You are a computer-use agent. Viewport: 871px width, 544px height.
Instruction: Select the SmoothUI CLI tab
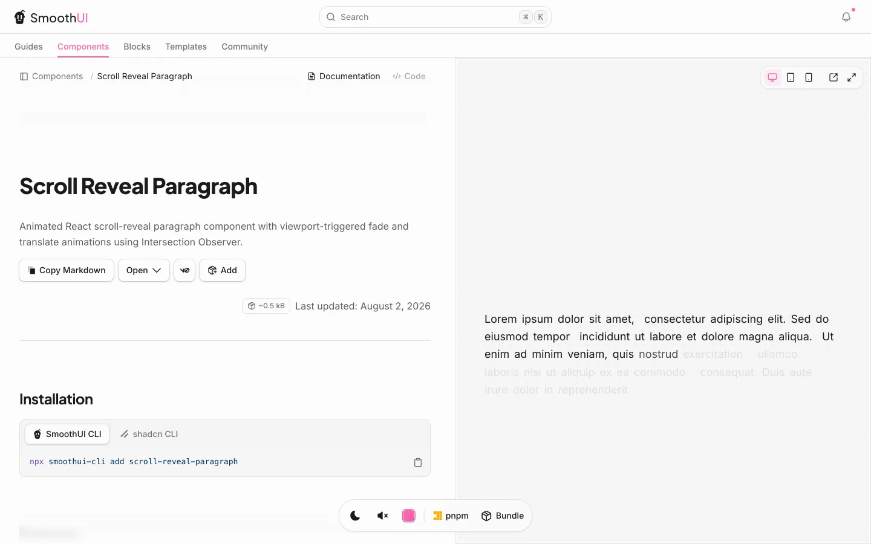click(67, 434)
